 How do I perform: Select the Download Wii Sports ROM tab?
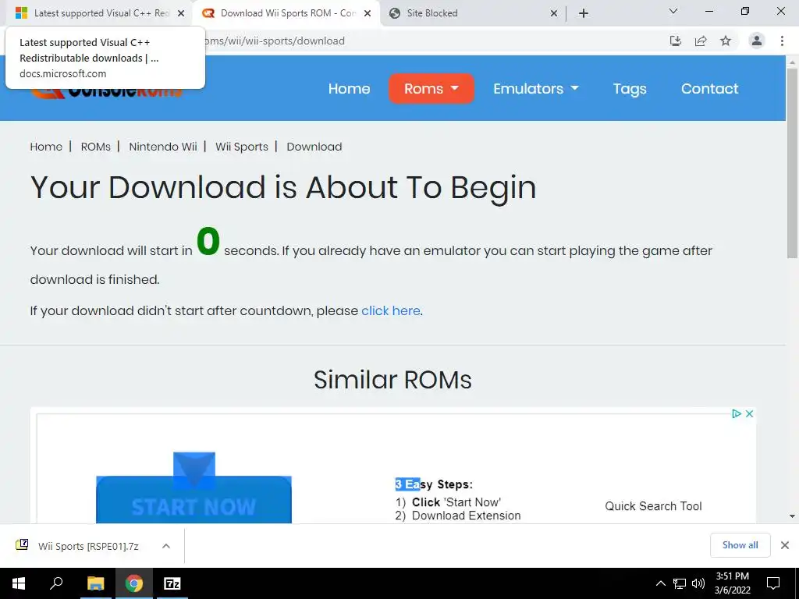[286, 13]
